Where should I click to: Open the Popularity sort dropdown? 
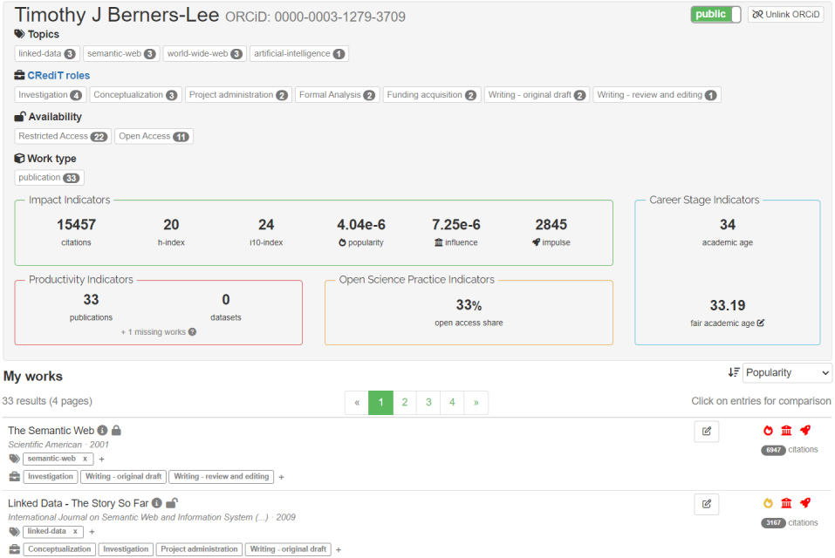click(x=787, y=373)
